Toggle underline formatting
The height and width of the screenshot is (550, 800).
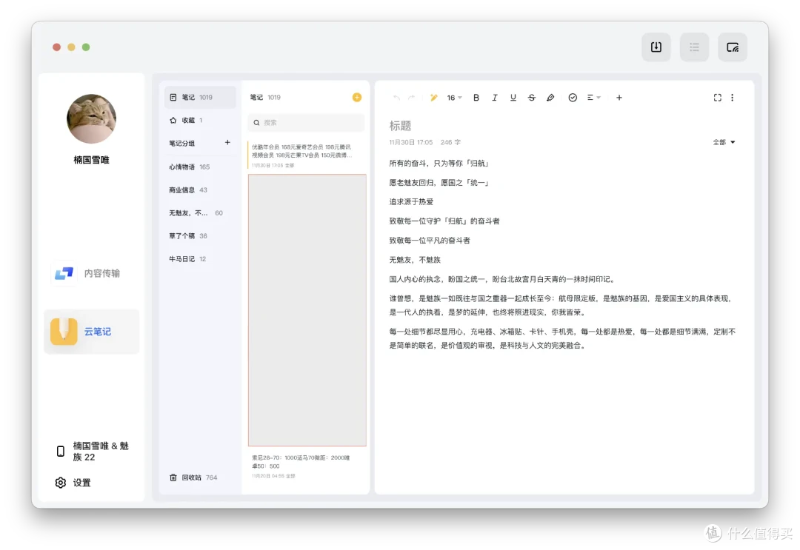pyautogui.click(x=513, y=98)
